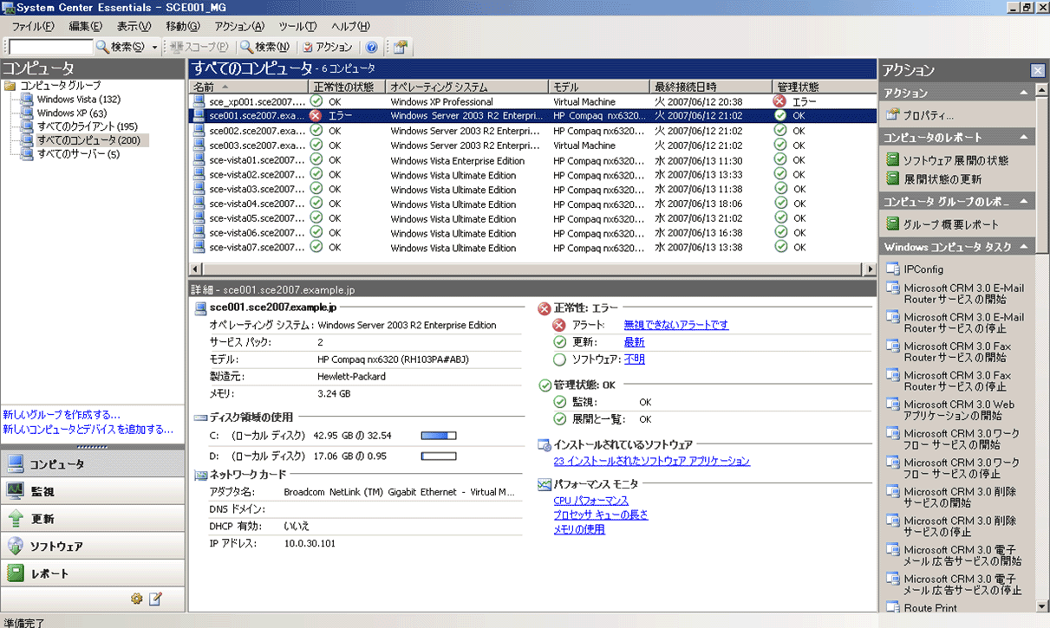Sort by オペレーティング システム column header

pos(466,87)
